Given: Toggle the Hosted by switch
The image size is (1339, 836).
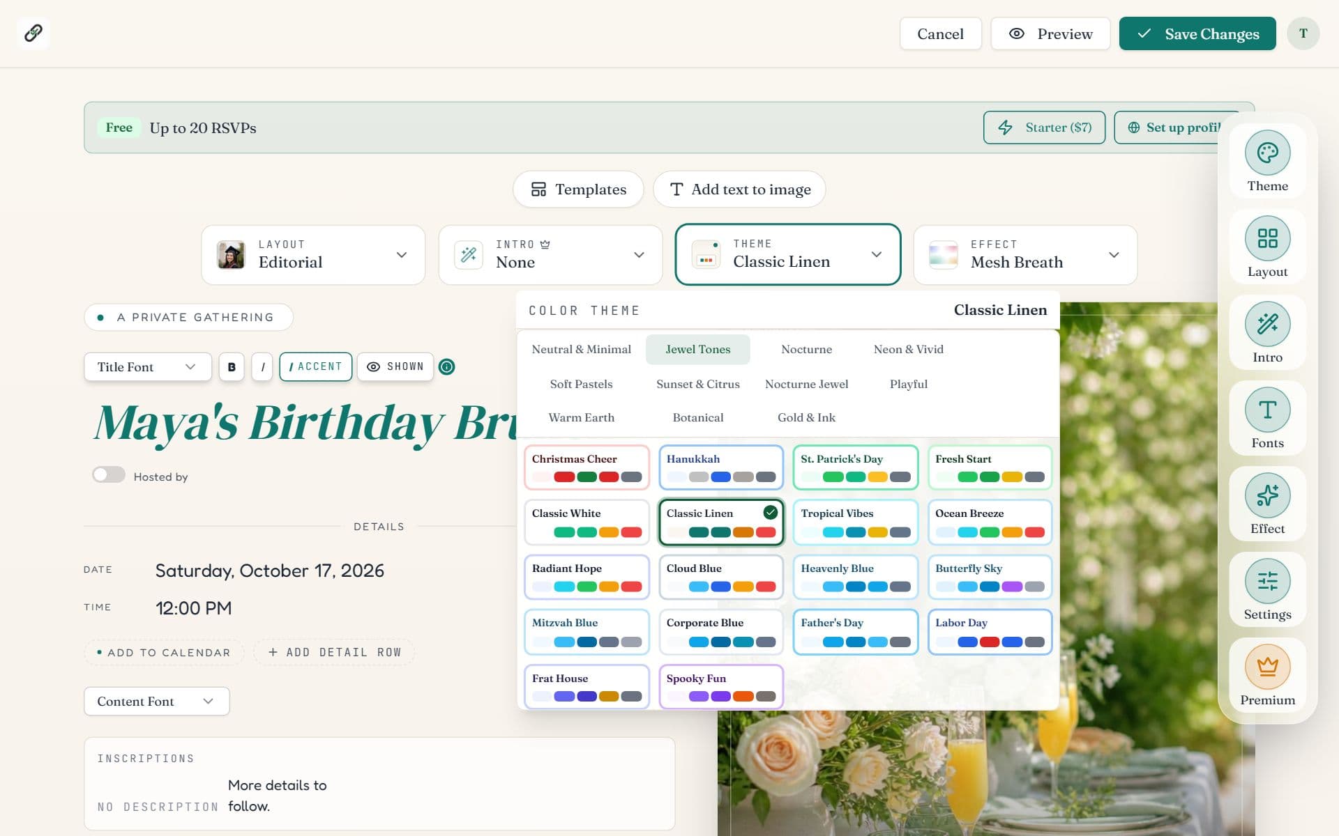Looking at the screenshot, I should pos(109,475).
